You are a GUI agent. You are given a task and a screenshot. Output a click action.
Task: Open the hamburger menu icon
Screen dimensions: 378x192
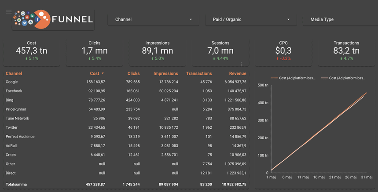pos(9,12)
